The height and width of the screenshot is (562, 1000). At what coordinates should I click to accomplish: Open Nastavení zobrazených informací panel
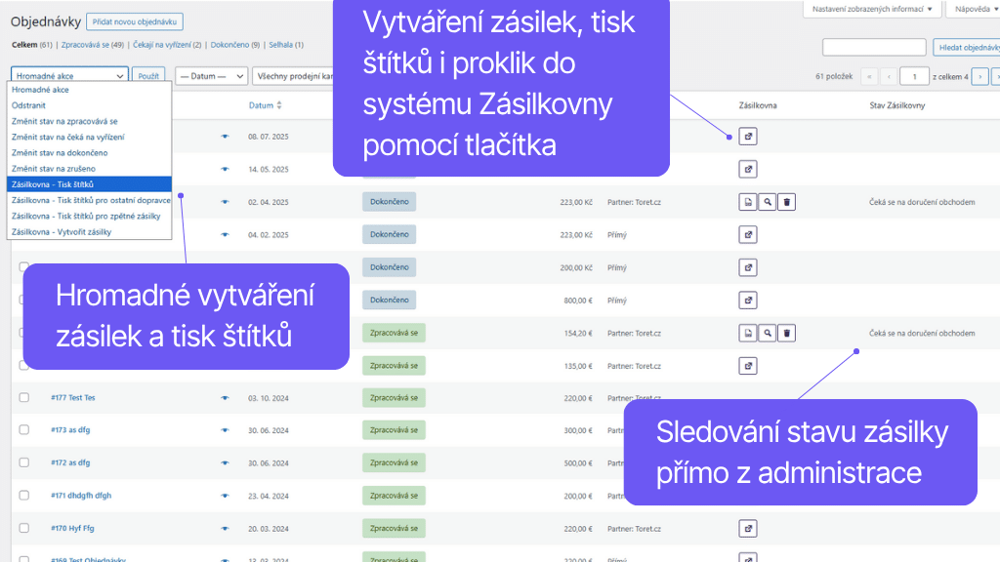871,10
